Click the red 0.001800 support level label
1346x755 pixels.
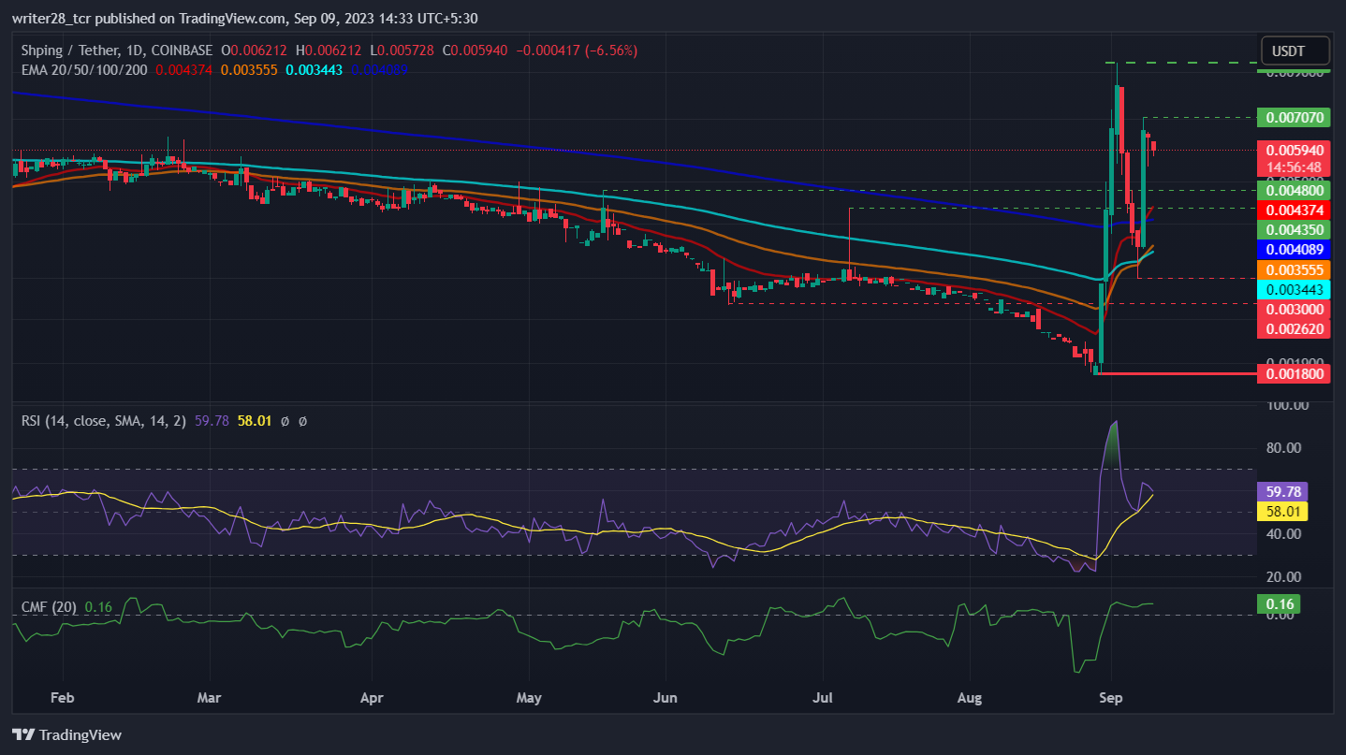point(1293,373)
